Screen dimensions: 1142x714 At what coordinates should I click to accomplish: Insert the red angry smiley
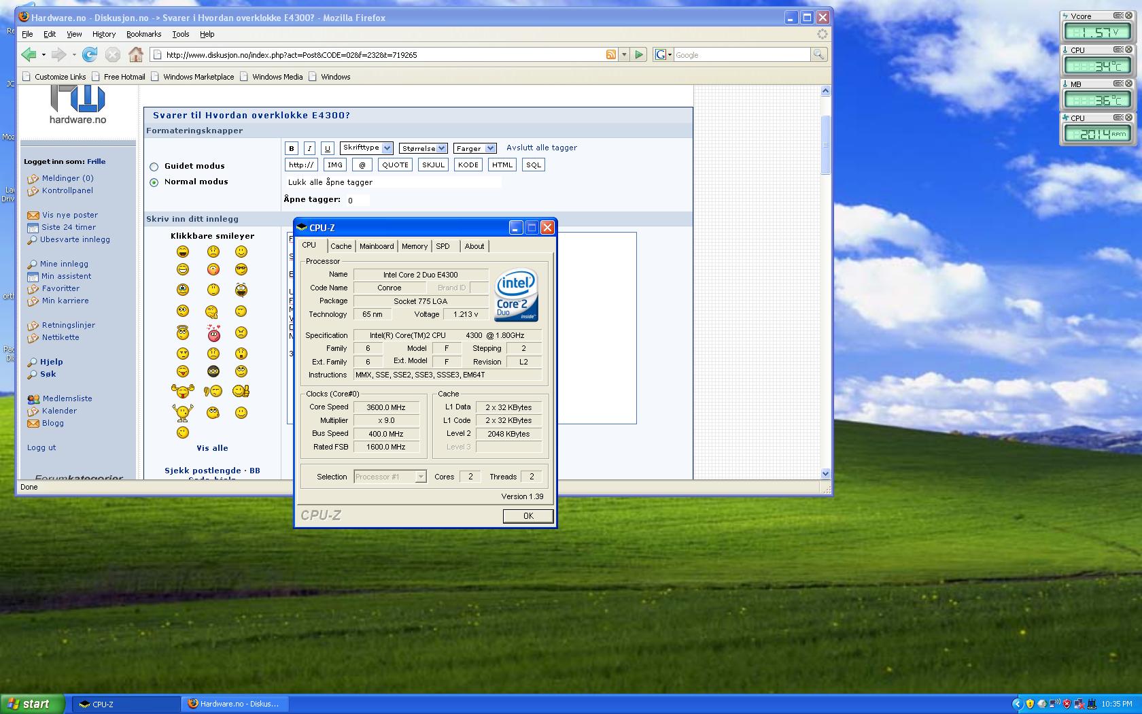(x=213, y=333)
